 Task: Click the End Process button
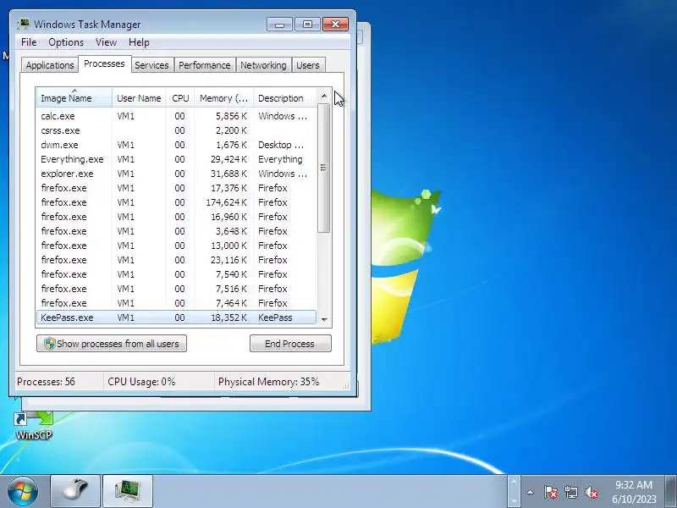(x=290, y=344)
